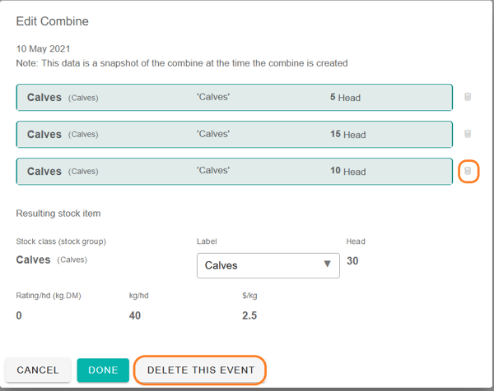Open the Label dropdown showing Calves

coord(268,265)
